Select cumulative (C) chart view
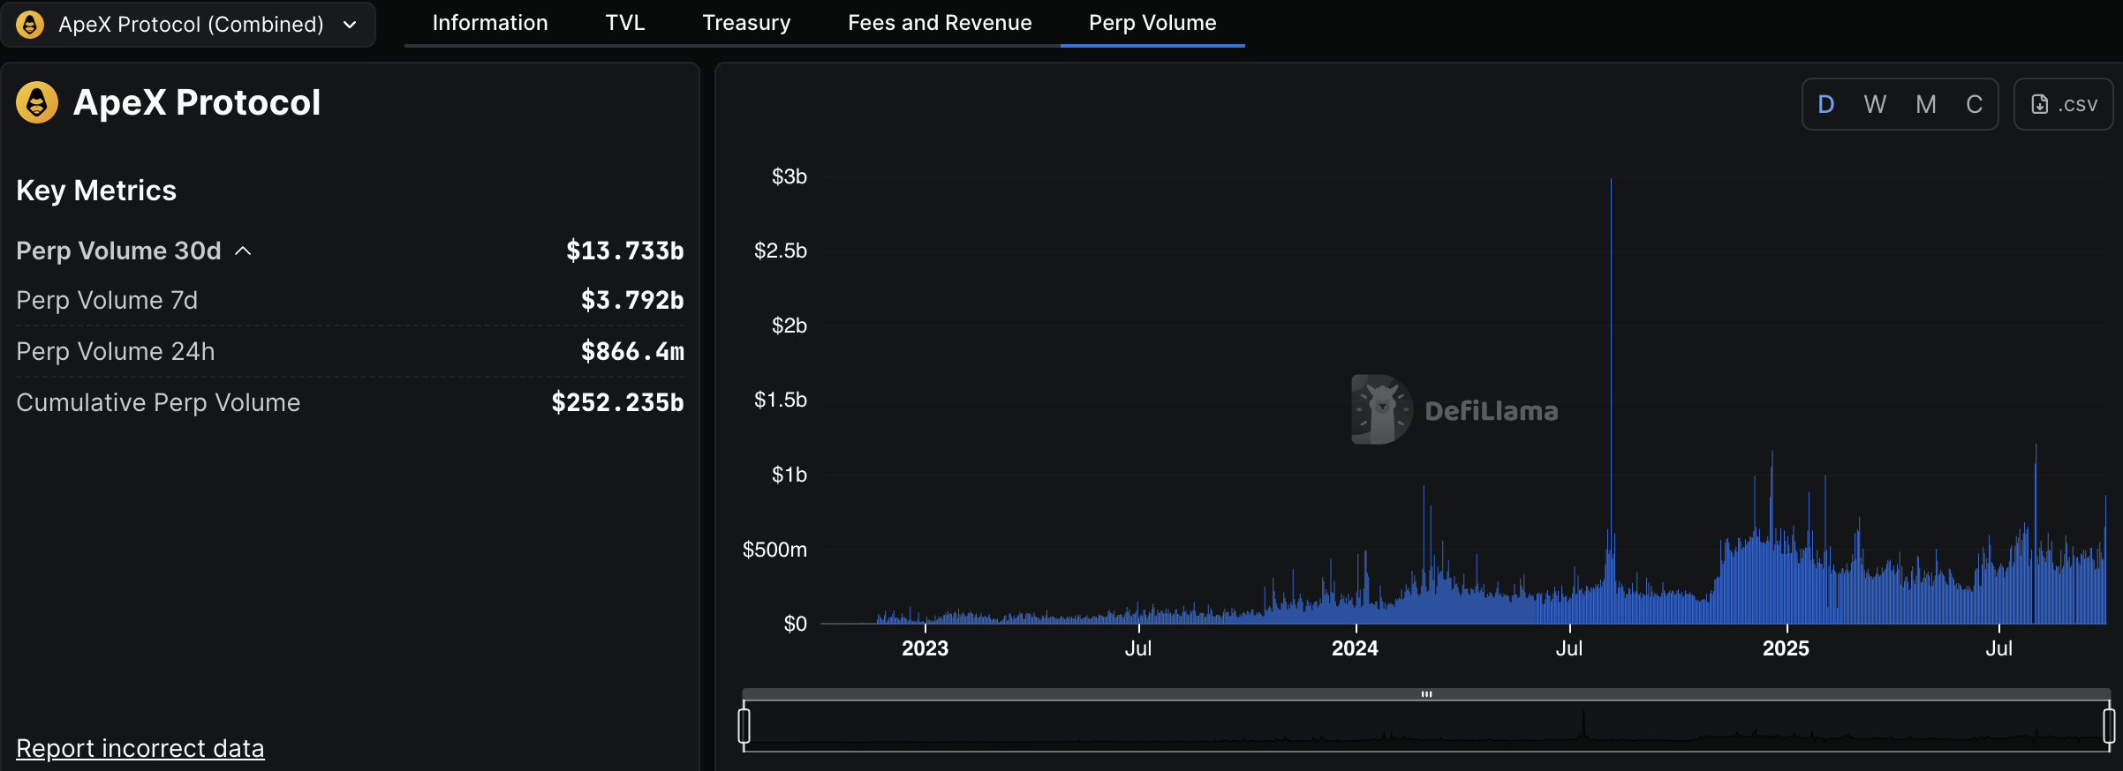Screen dimensions: 2123x771 click(1975, 104)
